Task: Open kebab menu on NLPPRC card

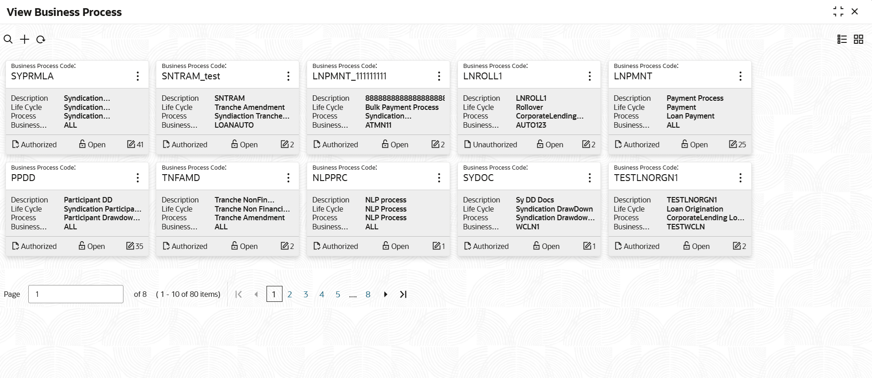Action: click(439, 178)
